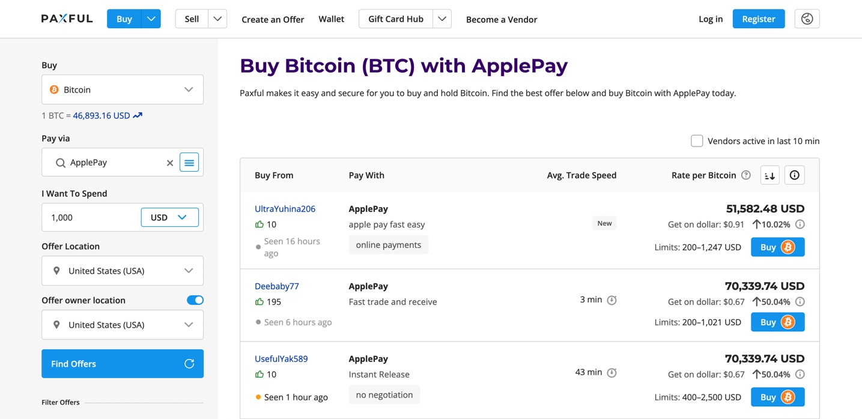Screen dimensions: 862x419
Task: Click up-arrow icon beside 10.02% markup
Action: 756,225
